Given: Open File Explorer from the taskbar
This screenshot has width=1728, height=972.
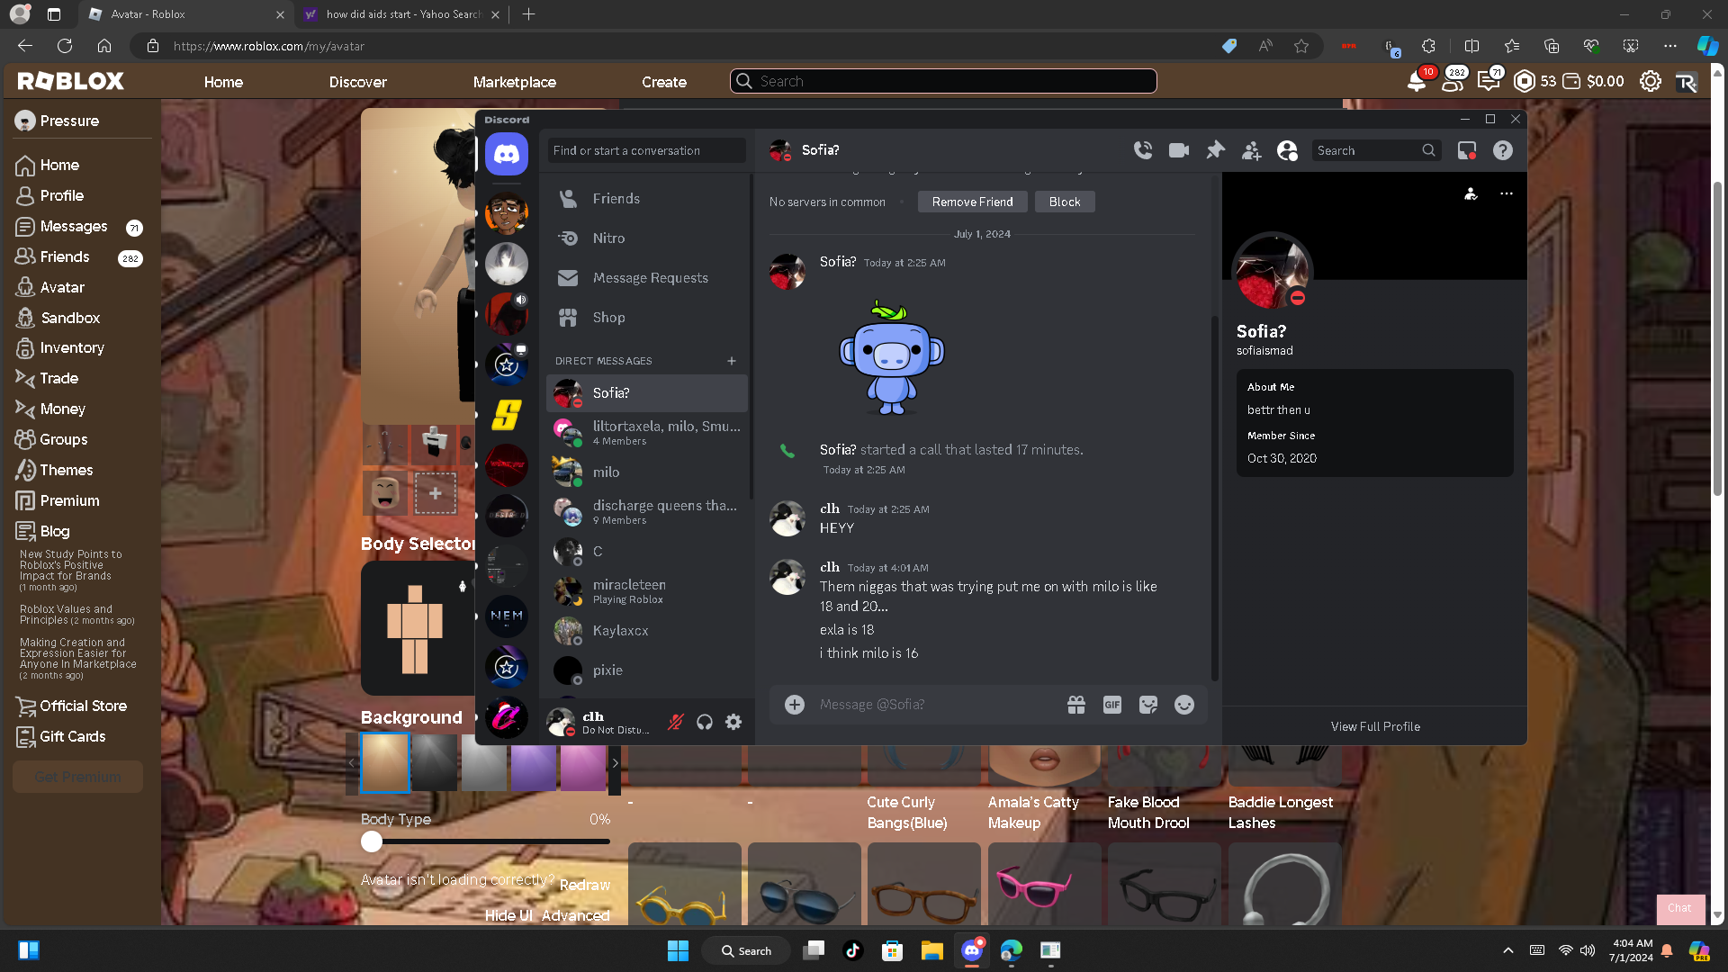Looking at the screenshot, I should 931,950.
